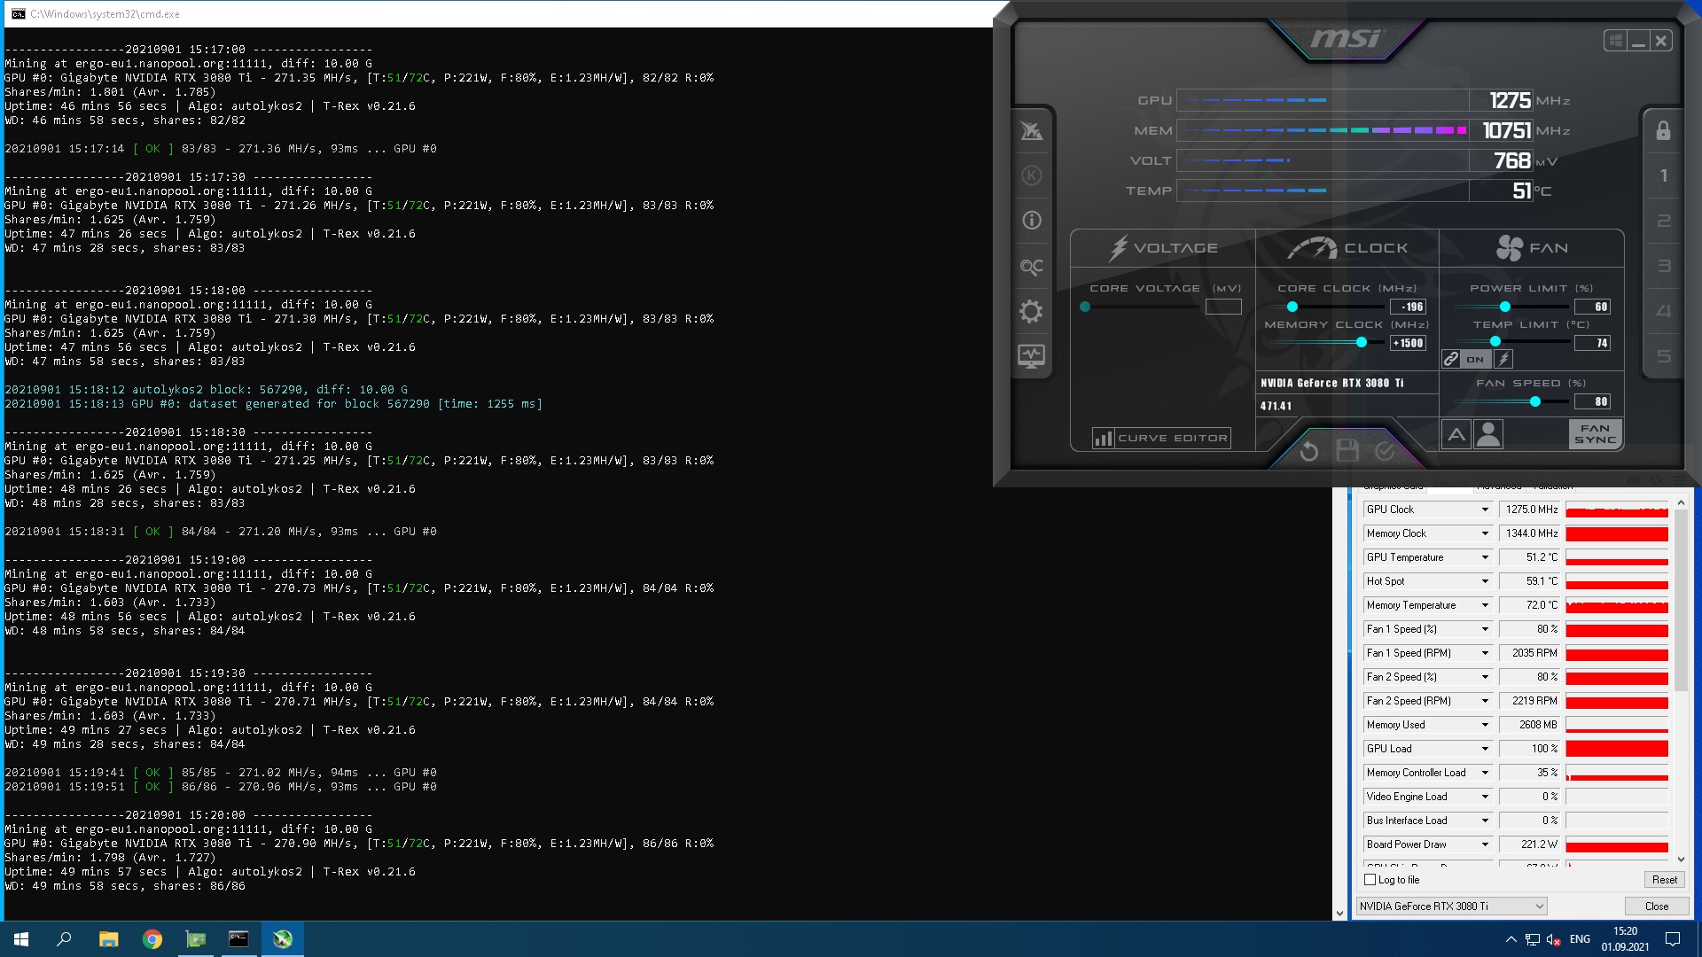
Task: Toggle automatic fan mode A button
Action: [x=1456, y=434]
